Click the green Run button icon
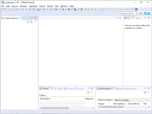Screen dimensions: 152x114 (69, 9)
